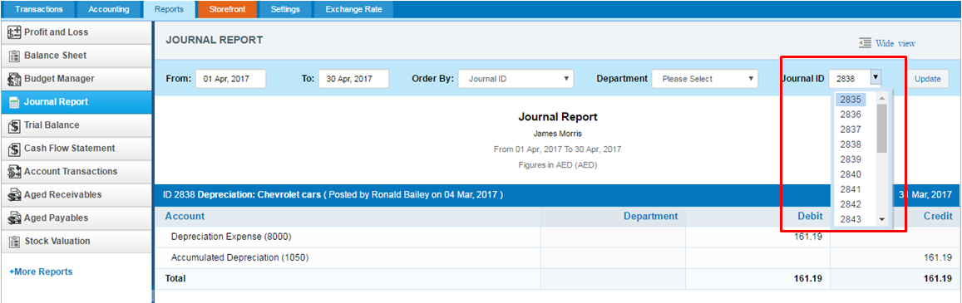This screenshot has height=303, width=962.
Task: Toggle the Journal ID dropdown arrow
Action: 876,78
